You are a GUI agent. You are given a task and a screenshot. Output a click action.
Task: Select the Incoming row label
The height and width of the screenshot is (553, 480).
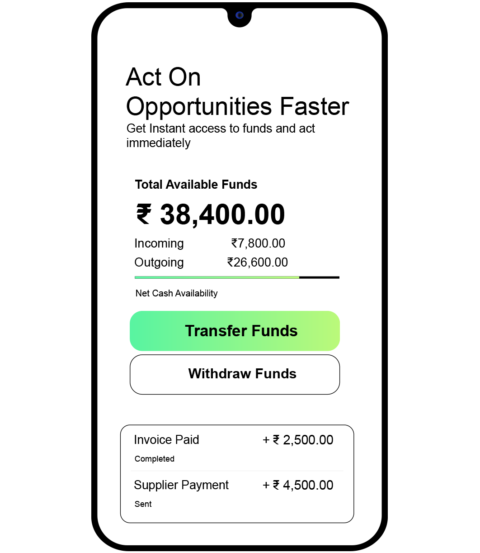pyautogui.click(x=159, y=243)
